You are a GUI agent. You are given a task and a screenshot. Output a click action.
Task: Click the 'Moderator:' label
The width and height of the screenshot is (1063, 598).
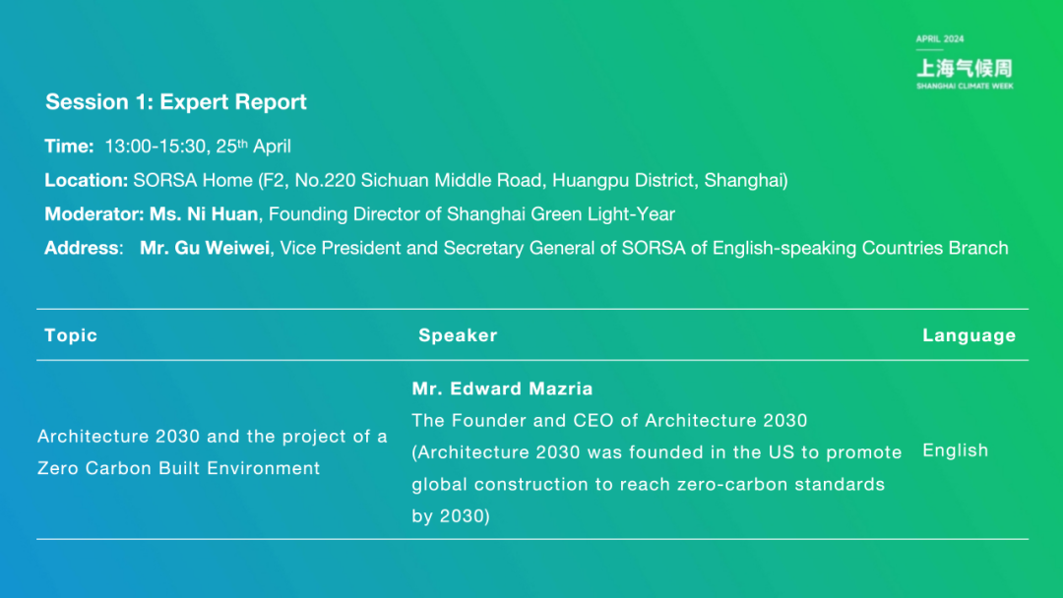click(x=94, y=214)
